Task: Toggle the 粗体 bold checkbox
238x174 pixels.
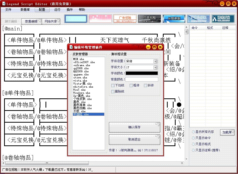Action: click(x=131, y=85)
